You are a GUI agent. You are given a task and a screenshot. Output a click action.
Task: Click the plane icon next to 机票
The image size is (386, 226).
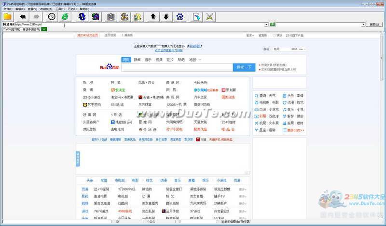[x=256, y=123]
